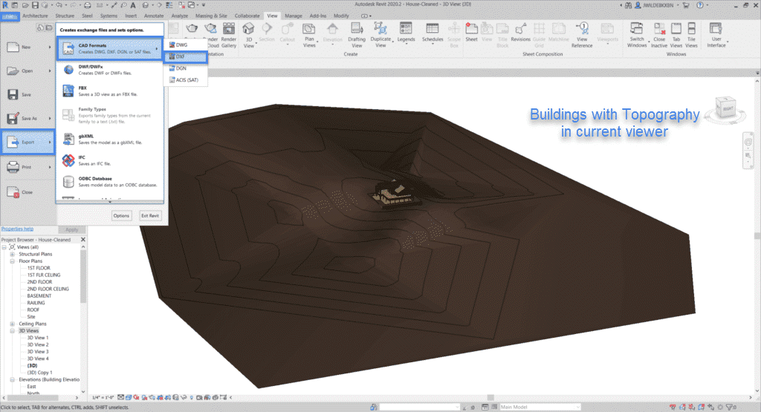
Task: Click the Close Inactive tool
Action: pos(659,36)
